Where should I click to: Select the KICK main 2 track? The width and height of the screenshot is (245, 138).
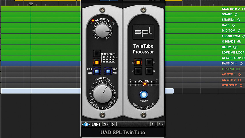231,9
